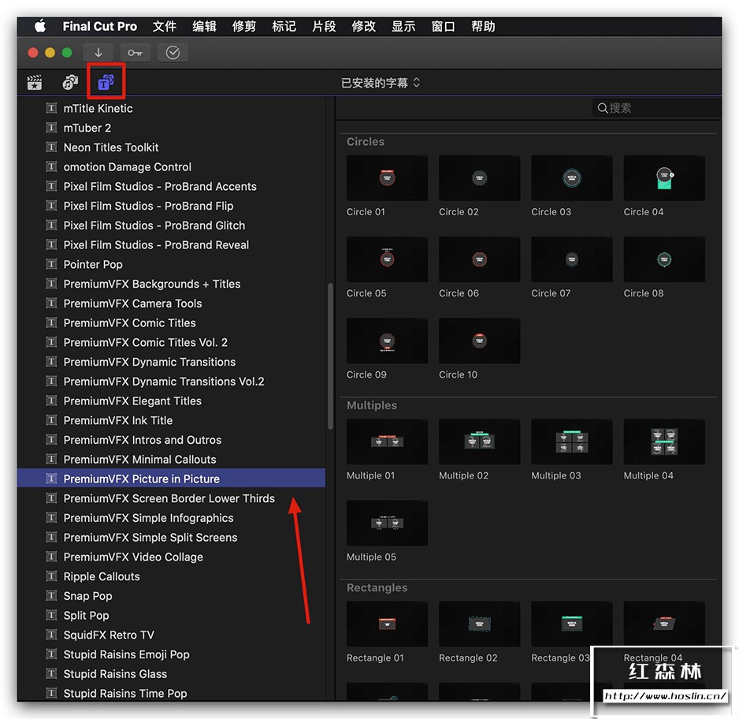Open the 标记 menu
The height and width of the screenshot is (719, 739).
284,26
